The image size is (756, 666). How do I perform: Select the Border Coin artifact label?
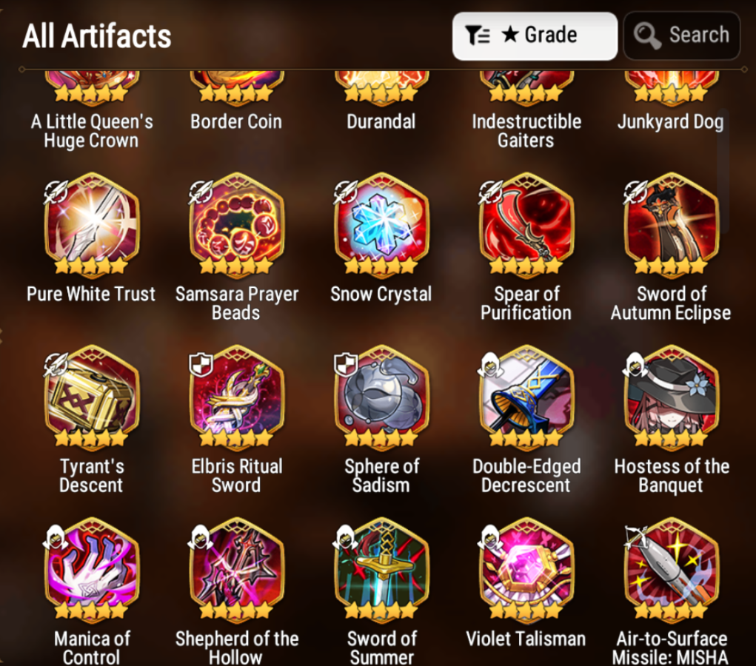(x=236, y=121)
